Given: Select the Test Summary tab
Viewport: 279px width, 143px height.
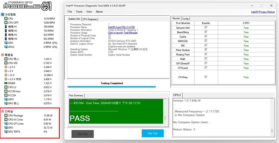Looking at the screenshot, I should coord(76,96).
